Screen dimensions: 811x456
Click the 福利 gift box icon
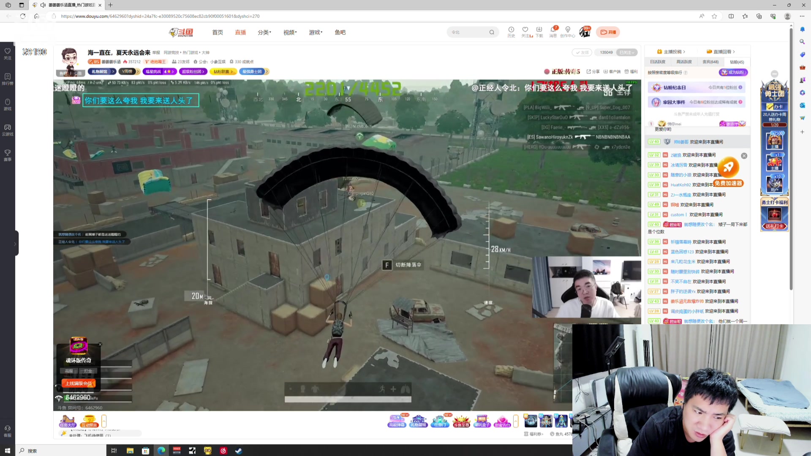pyautogui.click(x=631, y=71)
